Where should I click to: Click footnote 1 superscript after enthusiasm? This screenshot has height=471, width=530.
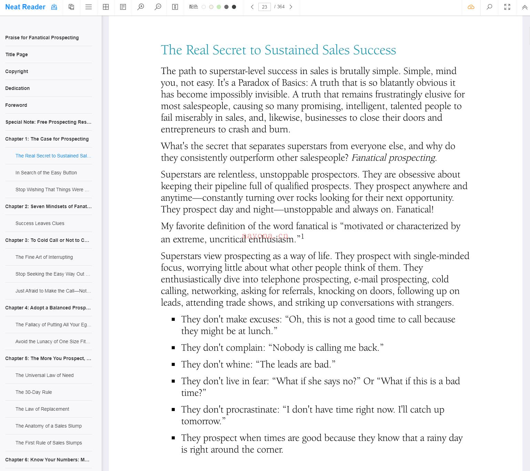pyautogui.click(x=303, y=236)
